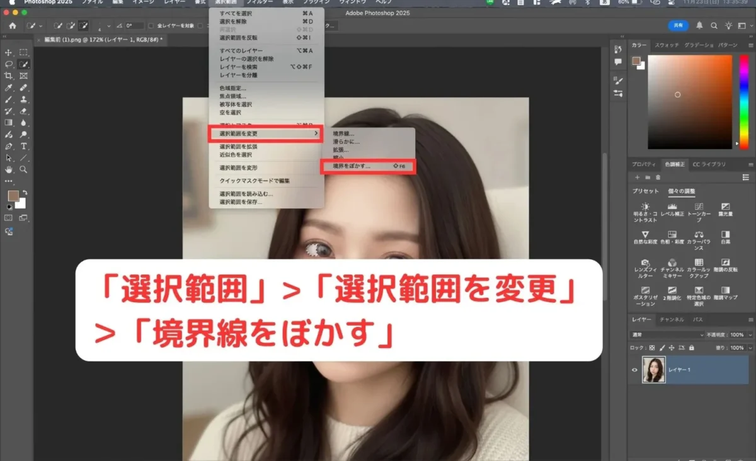The width and height of the screenshot is (756, 461).
Task: Swap foreground and background colors arrow
Action: (24, 192)
